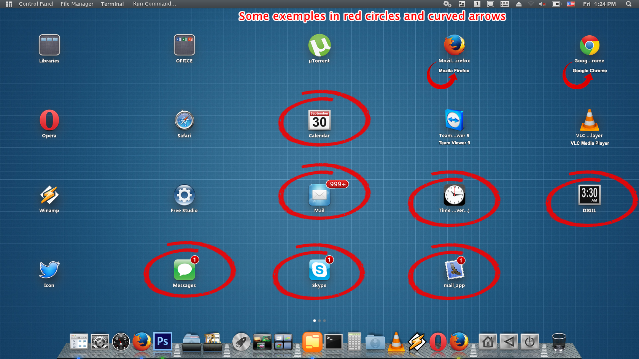Open the blue folder stack in the dock
The height and width of the screenshot is (359, 639).
click(191, 342)
